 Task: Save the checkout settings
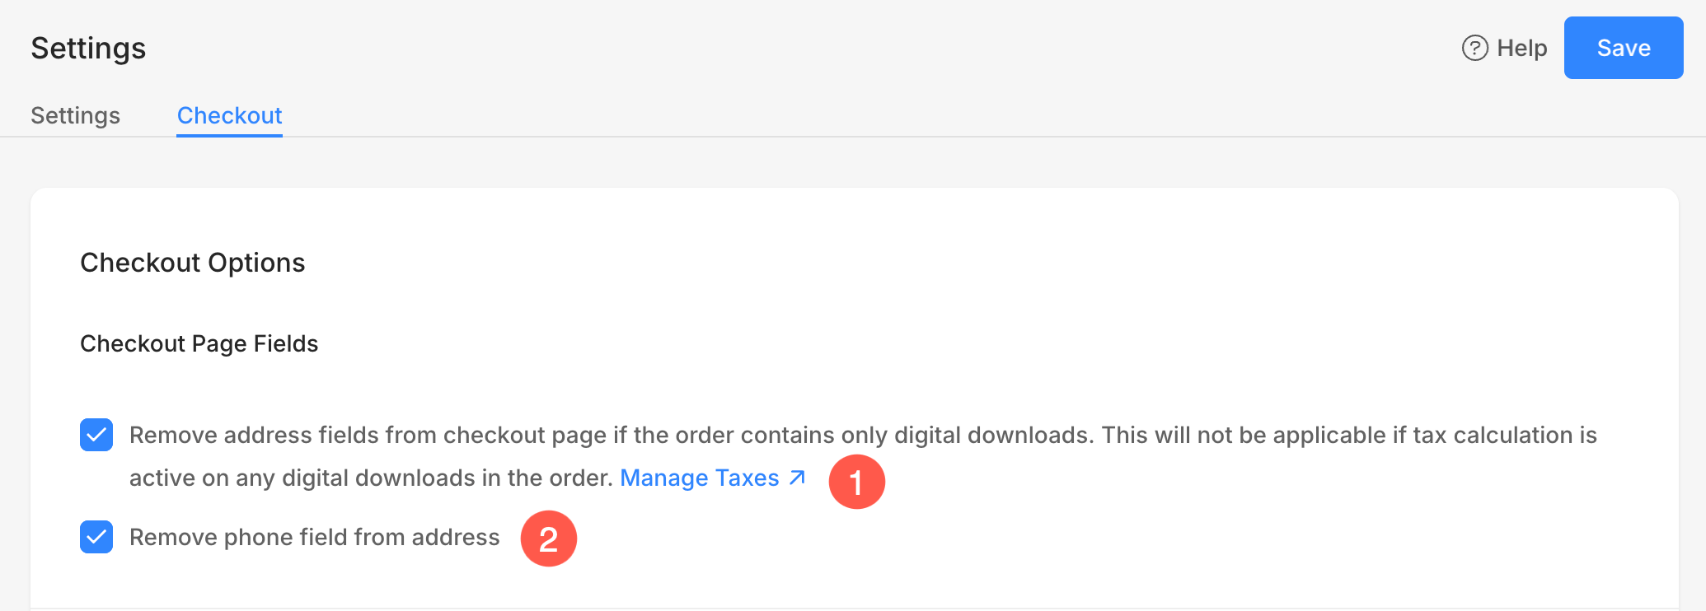coord(1623,48)
